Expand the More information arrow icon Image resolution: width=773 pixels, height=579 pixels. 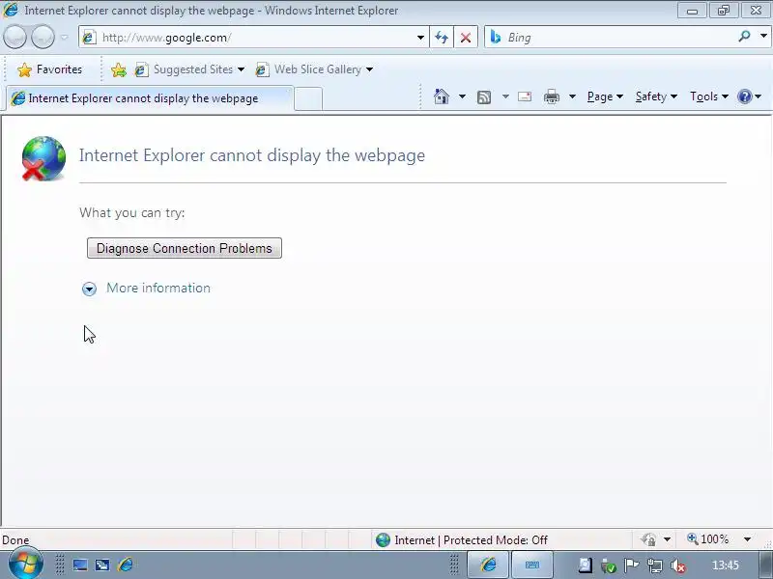click(89, 289)
